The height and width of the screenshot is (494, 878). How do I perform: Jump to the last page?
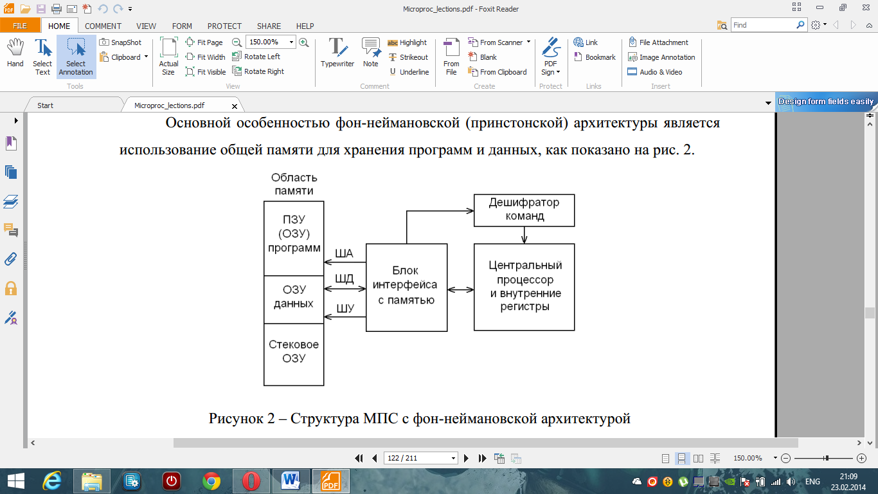pyautogui.click(x=482, y=459)
